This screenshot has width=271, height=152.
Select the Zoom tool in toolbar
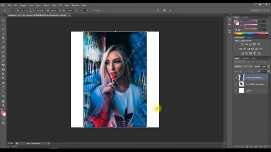click(3, 106)
